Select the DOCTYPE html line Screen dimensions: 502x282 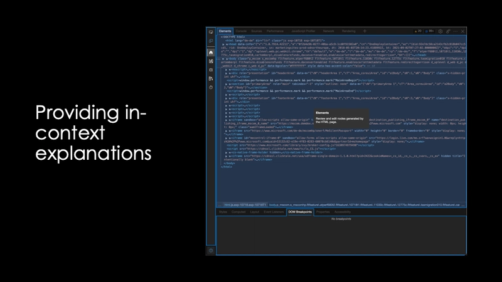point(233,37)
